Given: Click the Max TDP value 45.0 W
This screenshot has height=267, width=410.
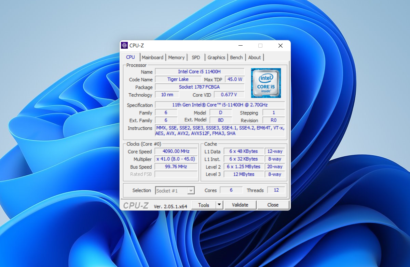Looking at the screenshot, I should pos(235,79).
